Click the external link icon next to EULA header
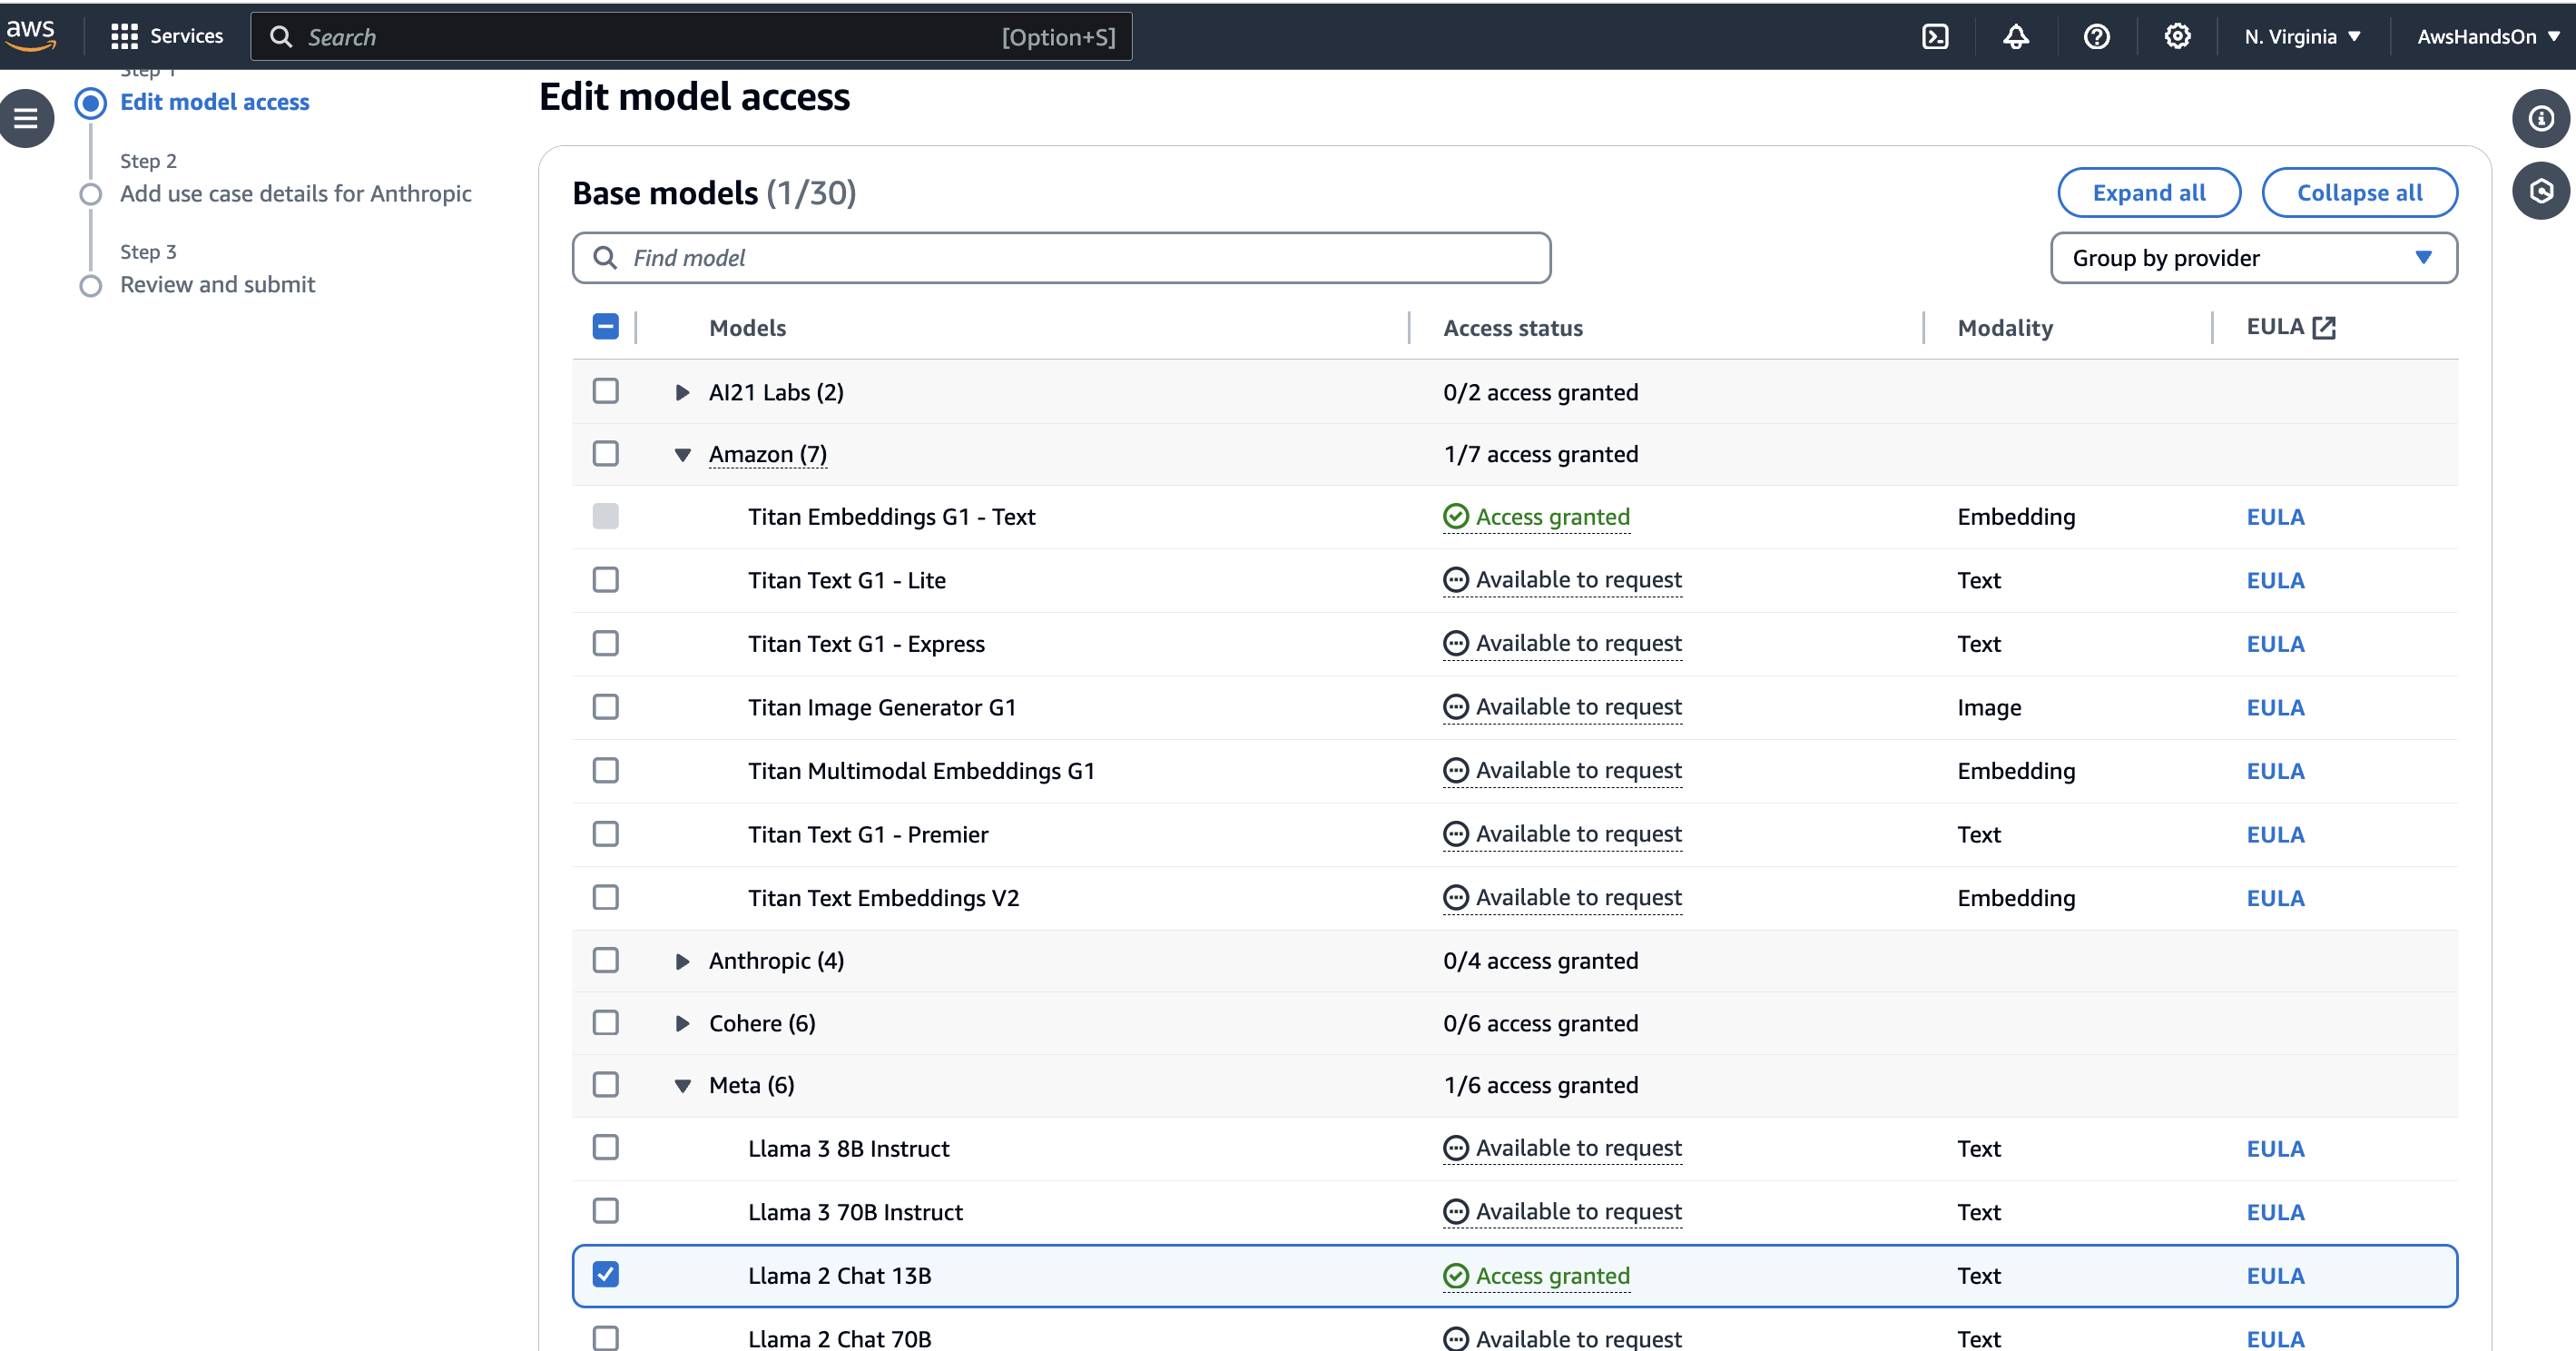Screen dimensions: 2576x1351 [2322, 325]
